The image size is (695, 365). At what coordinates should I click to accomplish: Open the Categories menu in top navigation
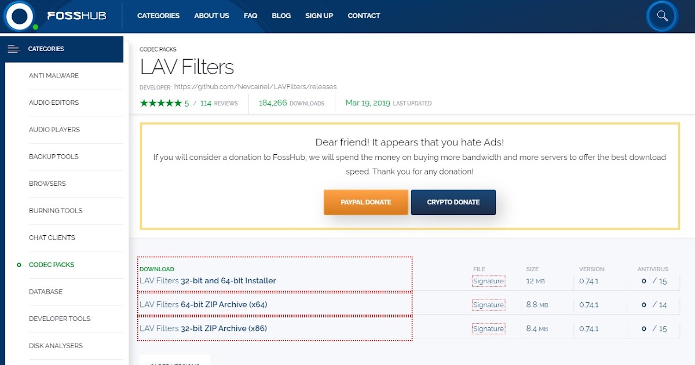(x=158, y=16)
